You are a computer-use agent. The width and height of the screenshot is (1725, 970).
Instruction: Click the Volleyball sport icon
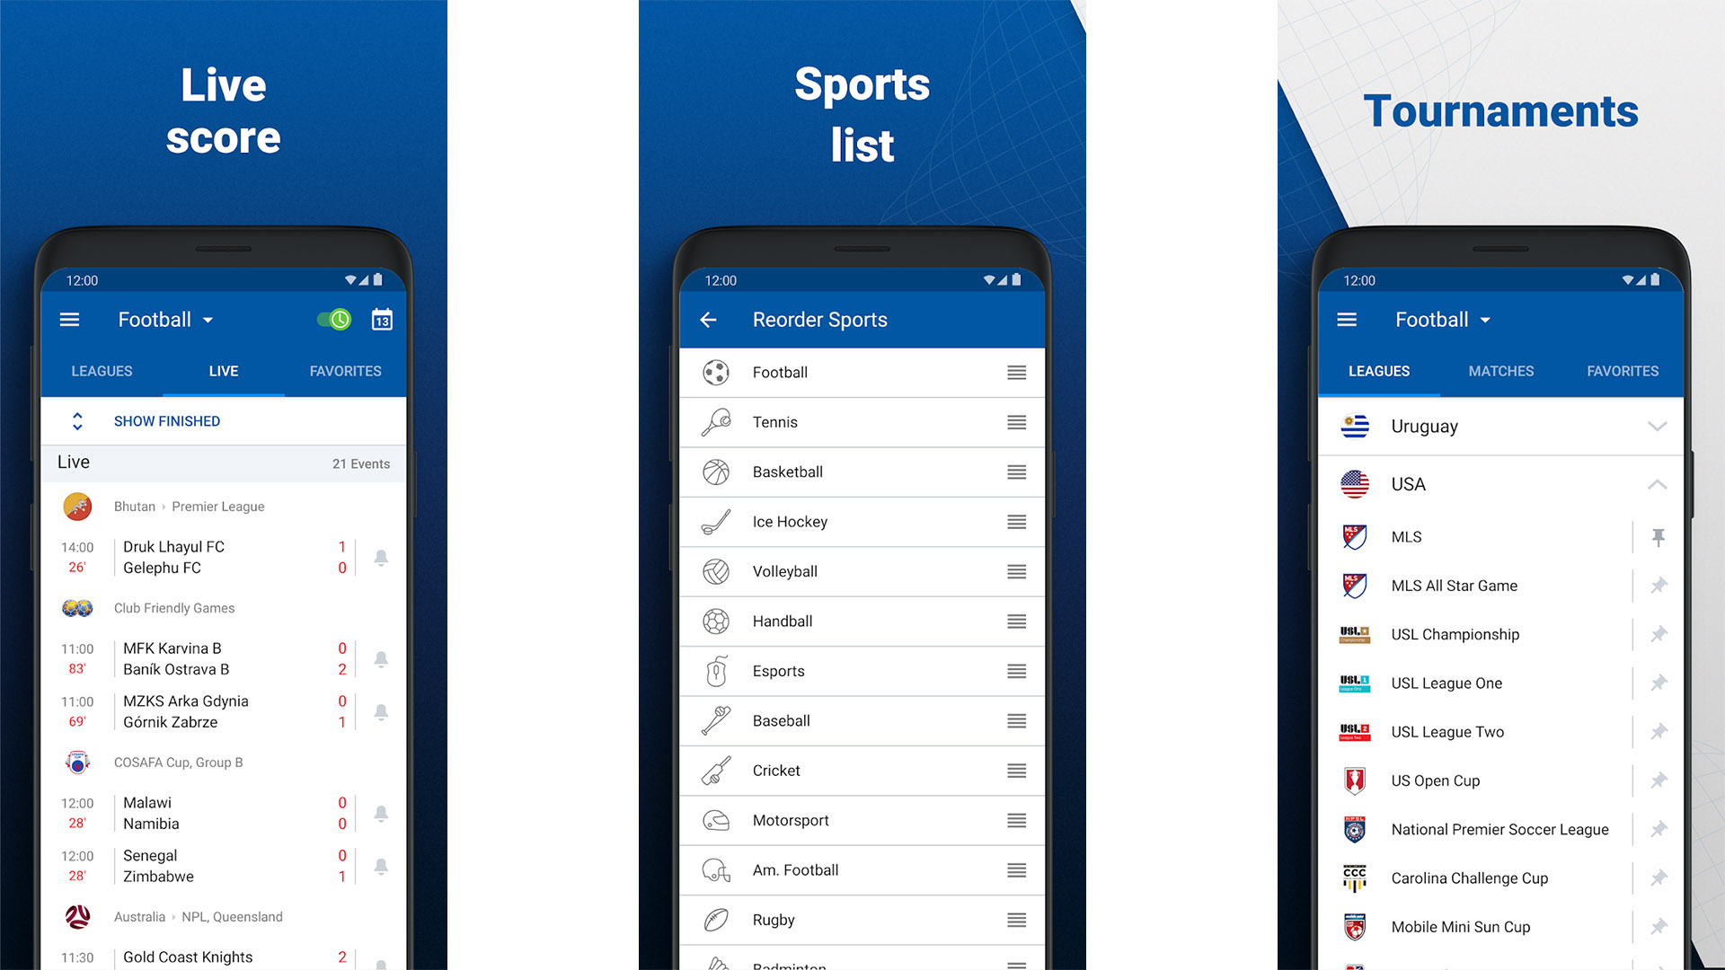pos(715,572)
